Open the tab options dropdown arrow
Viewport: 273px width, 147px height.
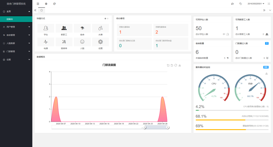click(x=270, y=10)
